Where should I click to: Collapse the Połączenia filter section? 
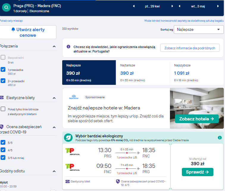click(54, 46)
